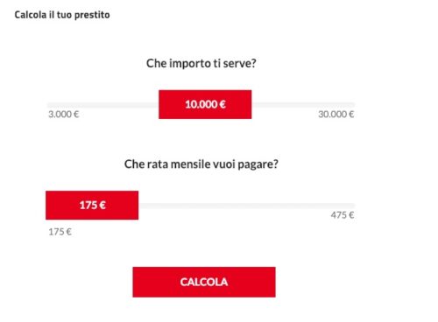
Task: Click installment slider track right of the 175 € handle
Action: 247,206
